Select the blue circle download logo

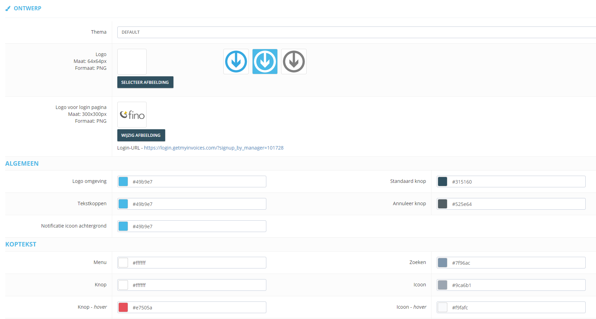[x=236, y=62]
